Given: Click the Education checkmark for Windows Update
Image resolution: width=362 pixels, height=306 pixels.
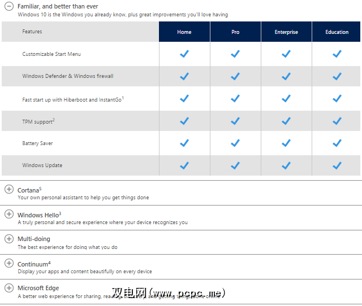Looking at the screenshot, I should coord(337,165).
